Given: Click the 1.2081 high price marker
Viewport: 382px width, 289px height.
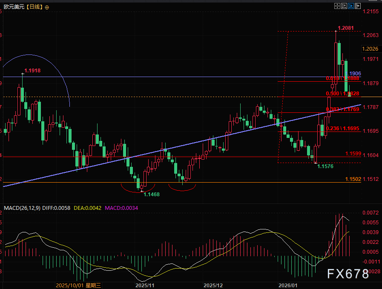Looking at the screenshot, I should [345, 29].
